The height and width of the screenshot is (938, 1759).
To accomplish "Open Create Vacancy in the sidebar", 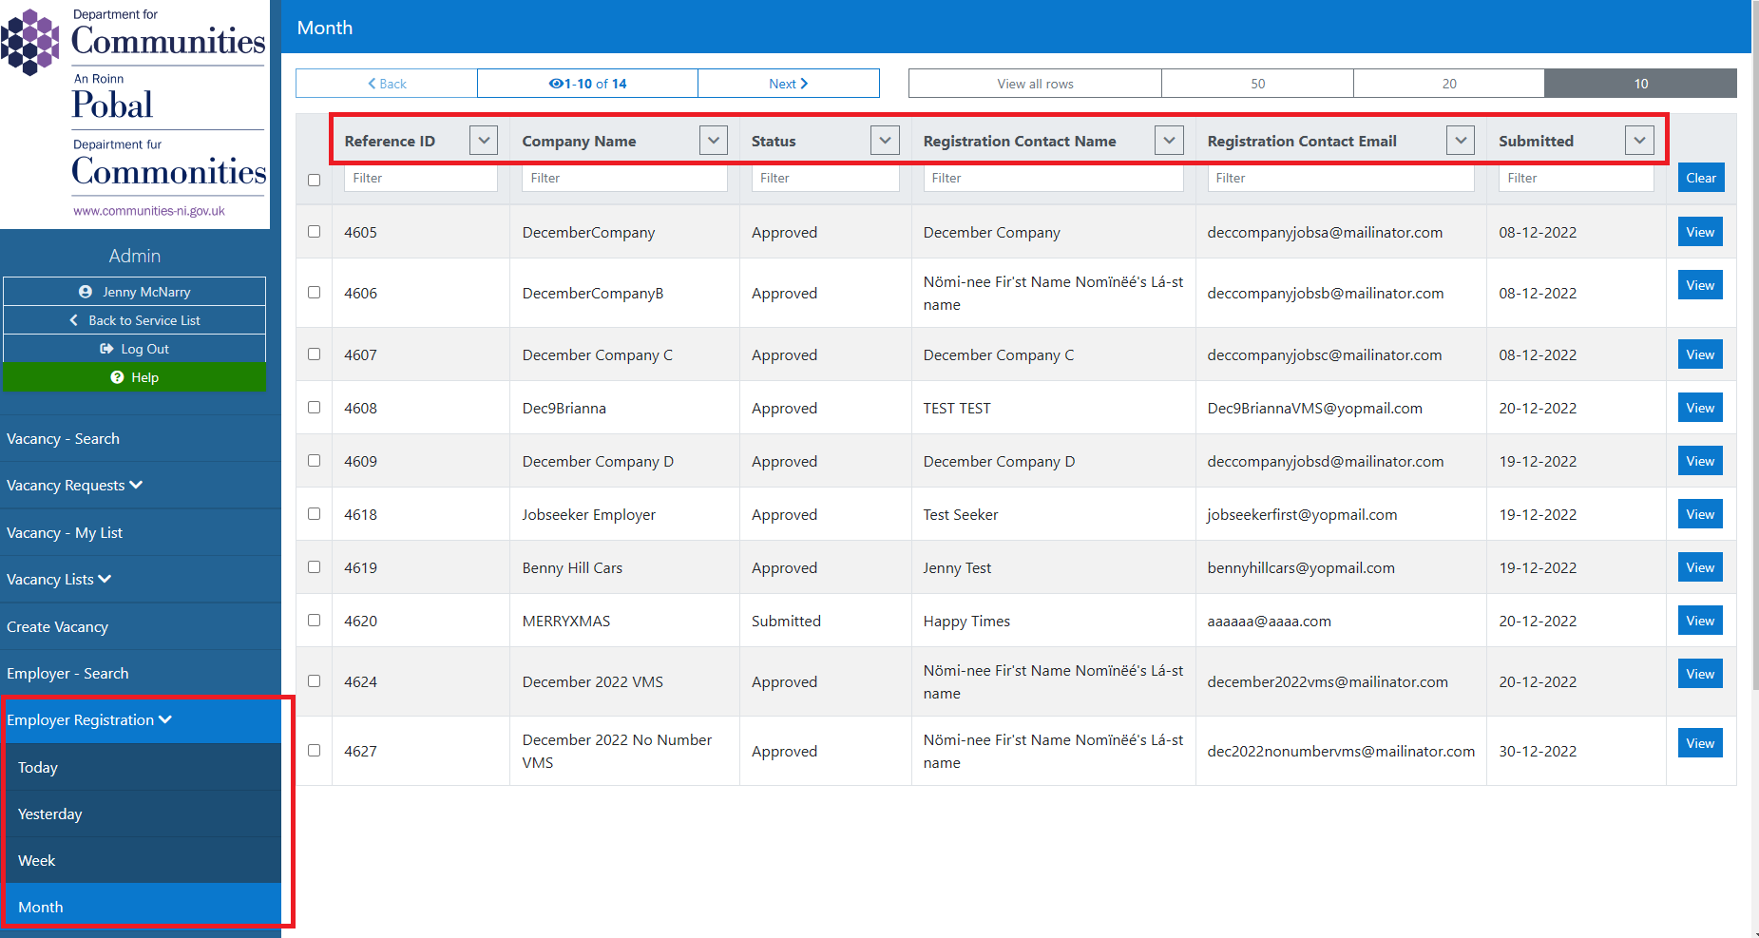I will (x=141, y=627).
